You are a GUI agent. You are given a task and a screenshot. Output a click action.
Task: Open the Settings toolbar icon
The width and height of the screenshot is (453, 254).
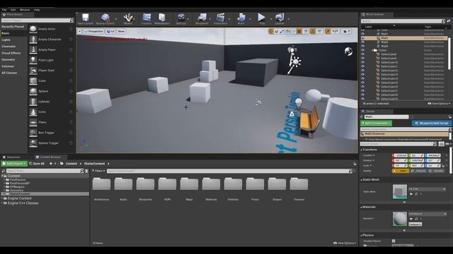point(181,19)
